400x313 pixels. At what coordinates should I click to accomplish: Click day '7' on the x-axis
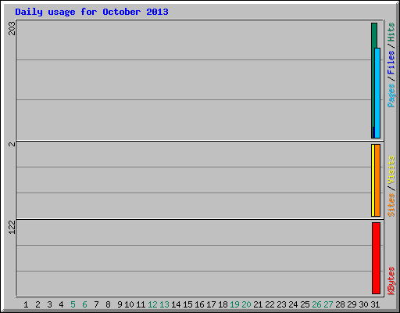96,304
